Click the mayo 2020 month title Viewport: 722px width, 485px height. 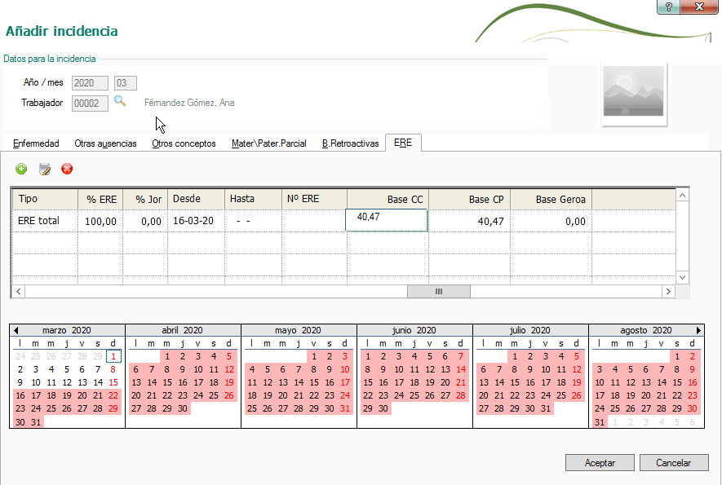[298, 330]
